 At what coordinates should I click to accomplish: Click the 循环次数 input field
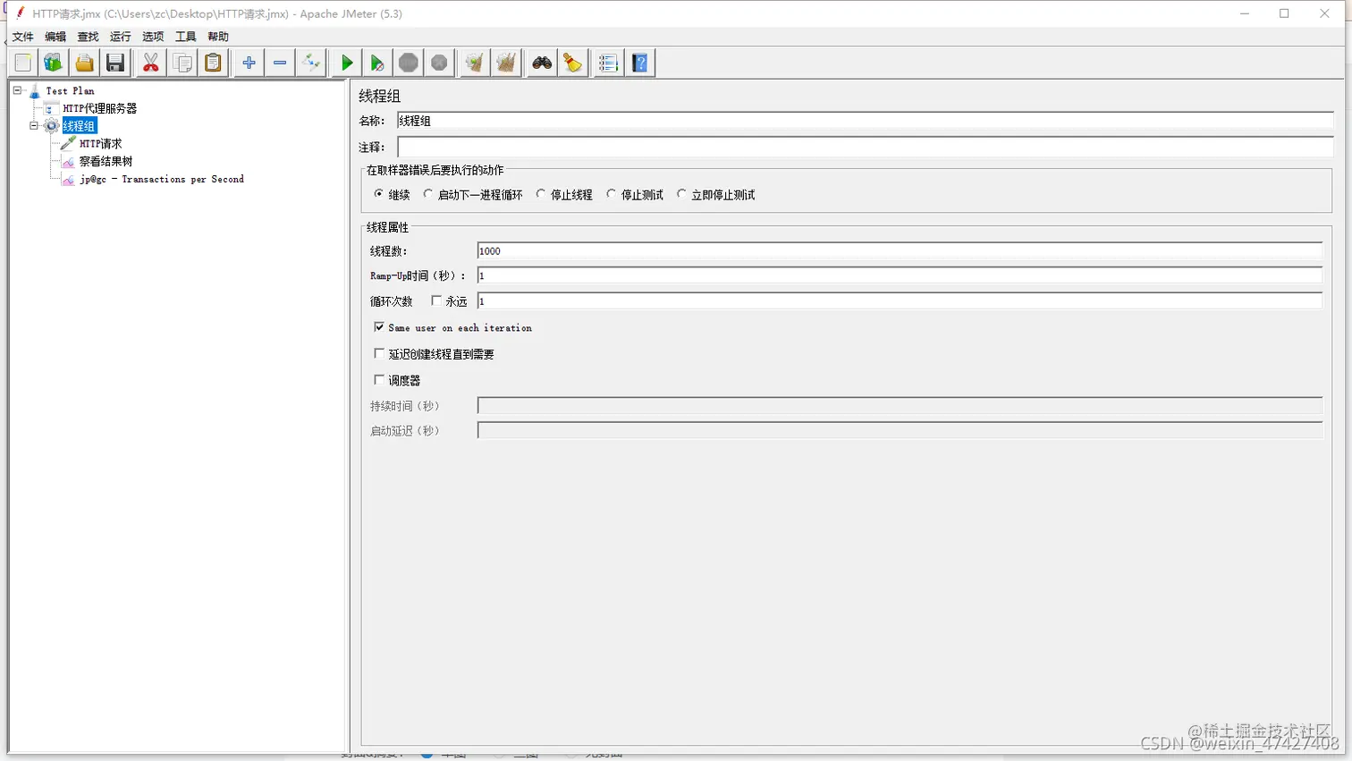click(900, 301)
